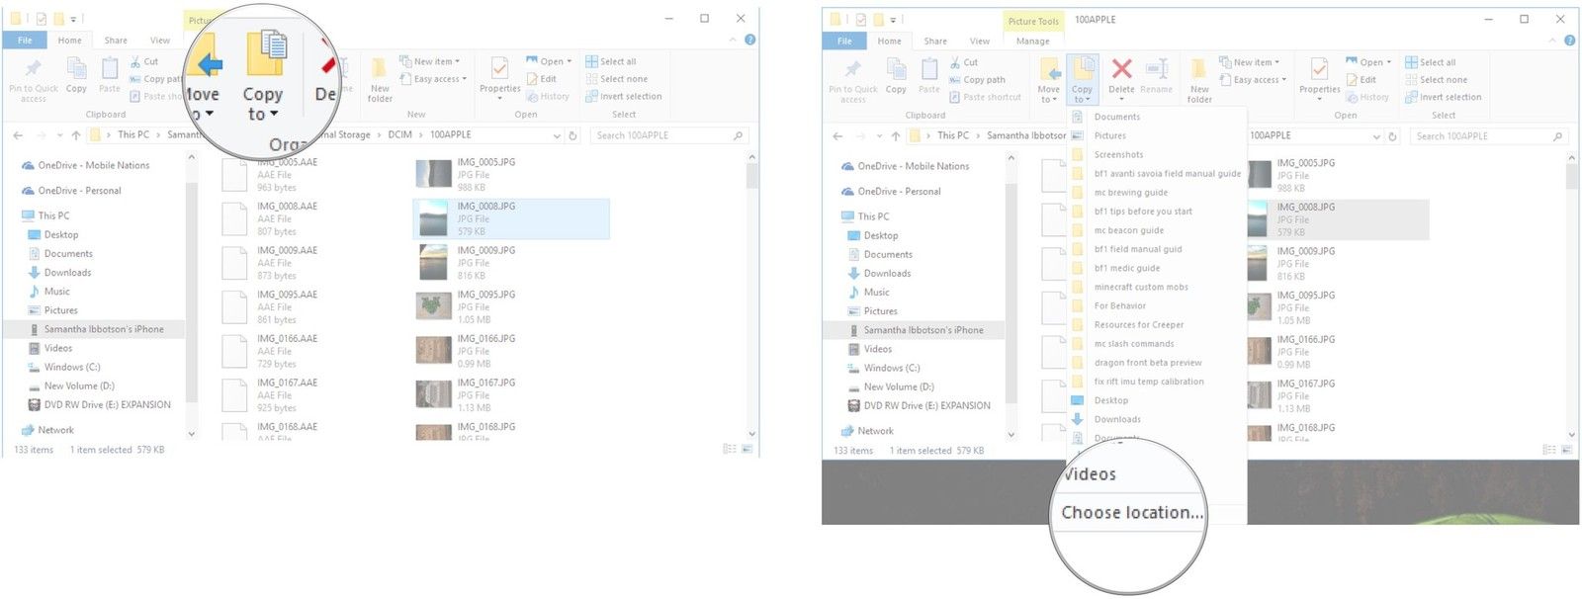
Task: Click the magnified Copy to icon in the left window
Action: tap(263, 74)
